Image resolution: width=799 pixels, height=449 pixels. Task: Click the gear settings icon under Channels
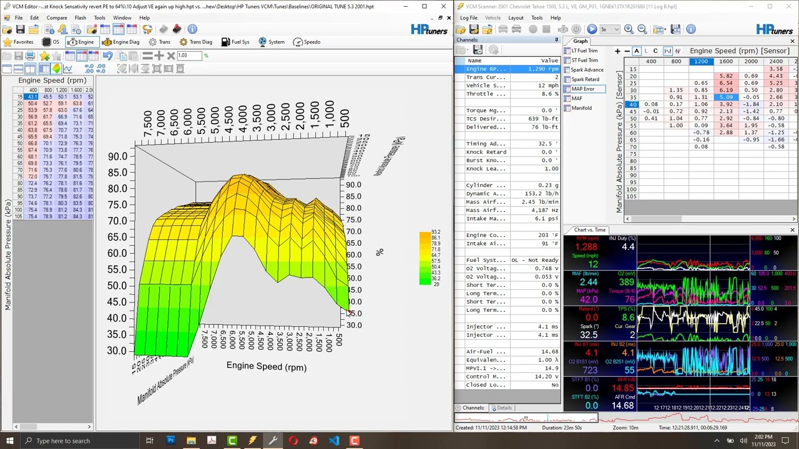pyautogui.click(x=493, y=50)
